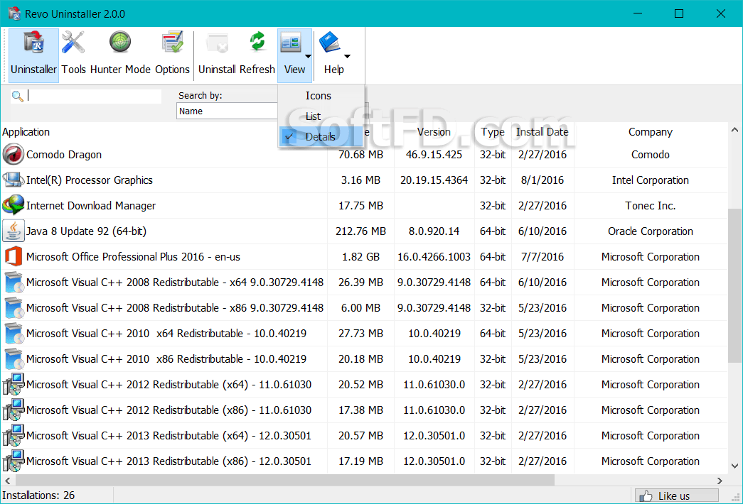Sort by Version column header

click(x=434, y=132)
